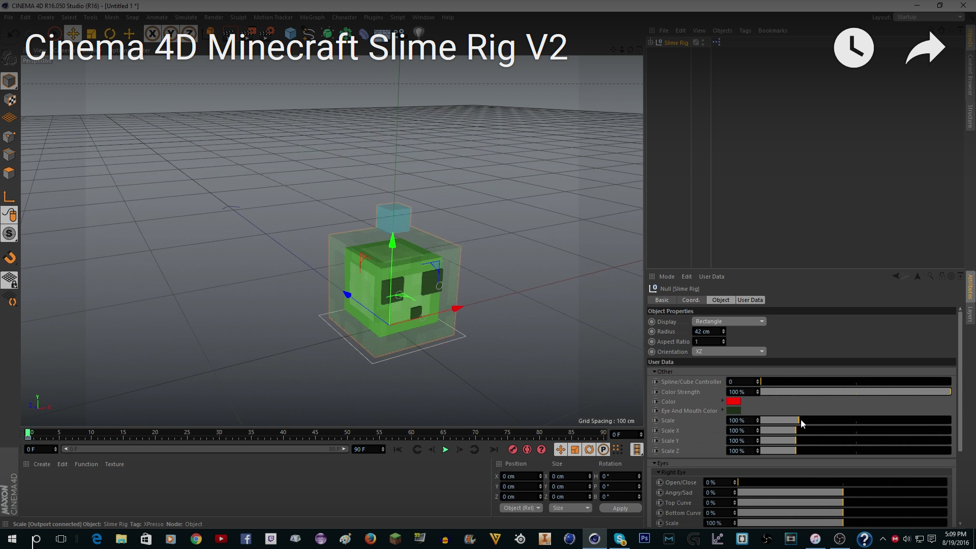Image resolution: width=976 pixels, height=549 pixels.
Task: Click the Keyframe Selection question-mark button
Action: [541, 449]
